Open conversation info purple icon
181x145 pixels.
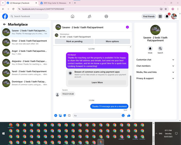click(127, 27)
